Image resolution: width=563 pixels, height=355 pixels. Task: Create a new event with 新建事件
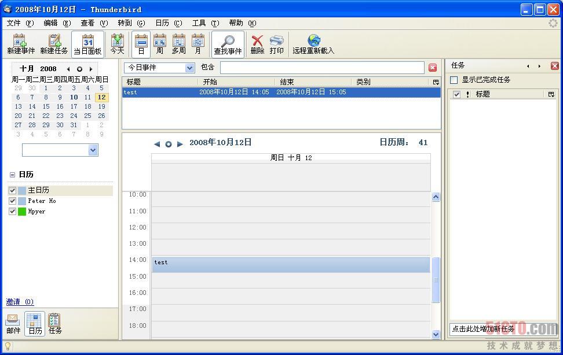click(21, 44)
